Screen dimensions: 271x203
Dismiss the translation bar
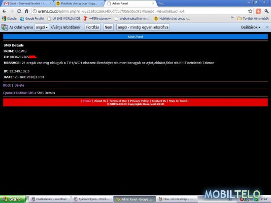267,27
